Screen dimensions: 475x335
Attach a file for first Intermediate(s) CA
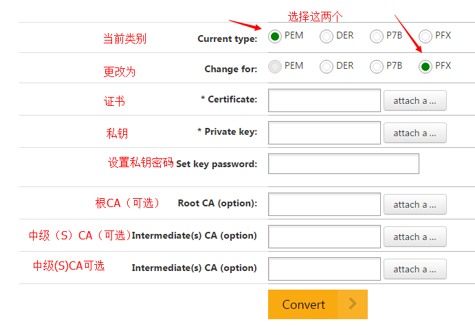[x=415, y=237]
